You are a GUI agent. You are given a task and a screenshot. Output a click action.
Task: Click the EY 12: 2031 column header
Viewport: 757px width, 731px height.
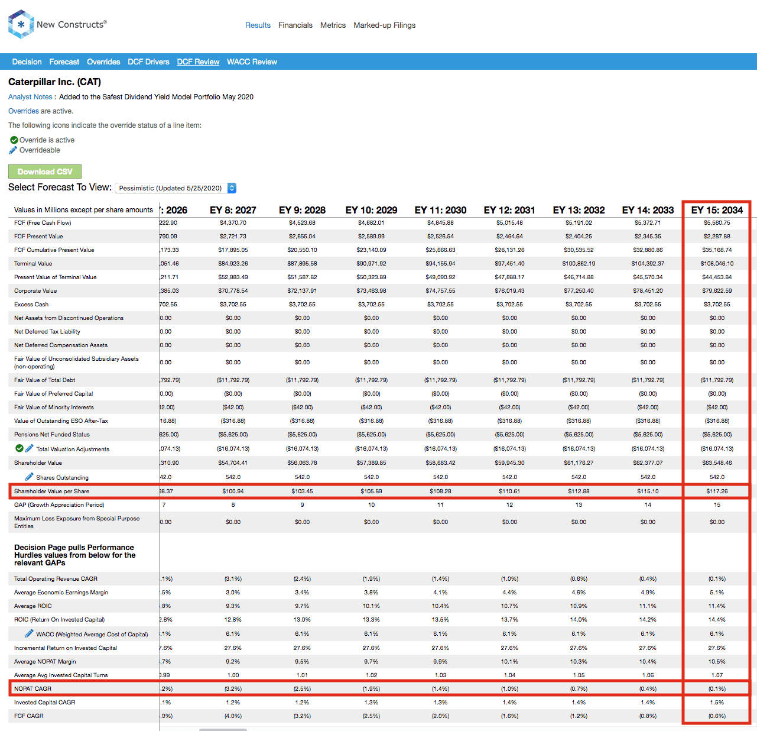[x=509, y=210]
